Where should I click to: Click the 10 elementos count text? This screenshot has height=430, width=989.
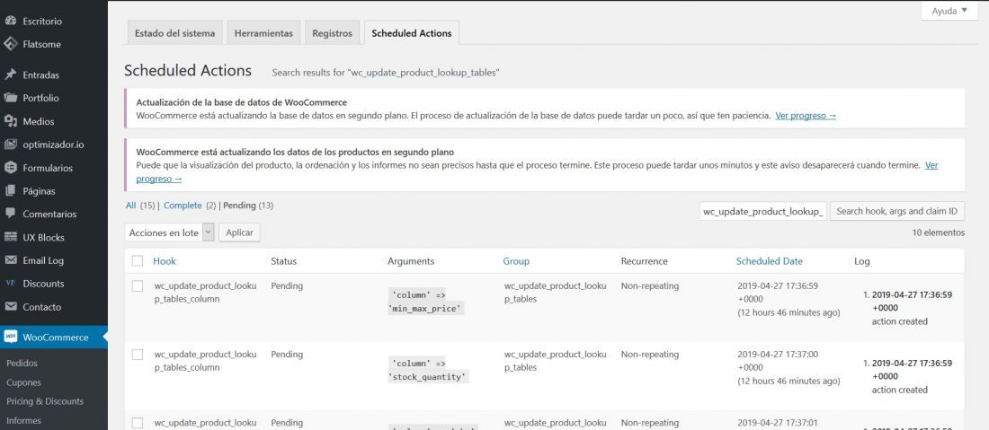pos(939,233)
